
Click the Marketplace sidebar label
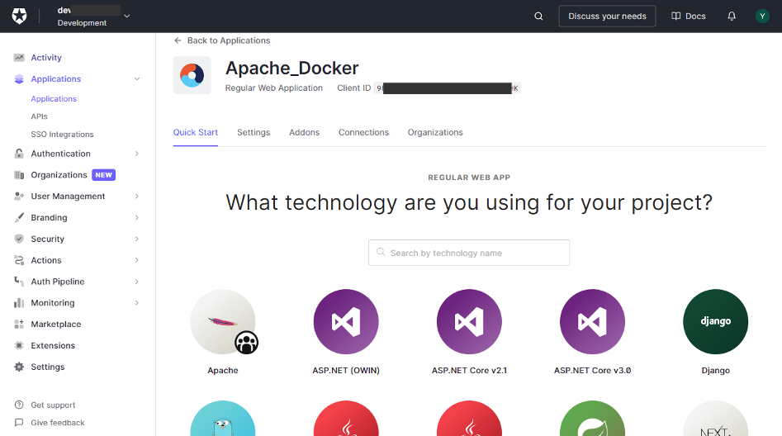pyautogui.click(x=56, y=325)
